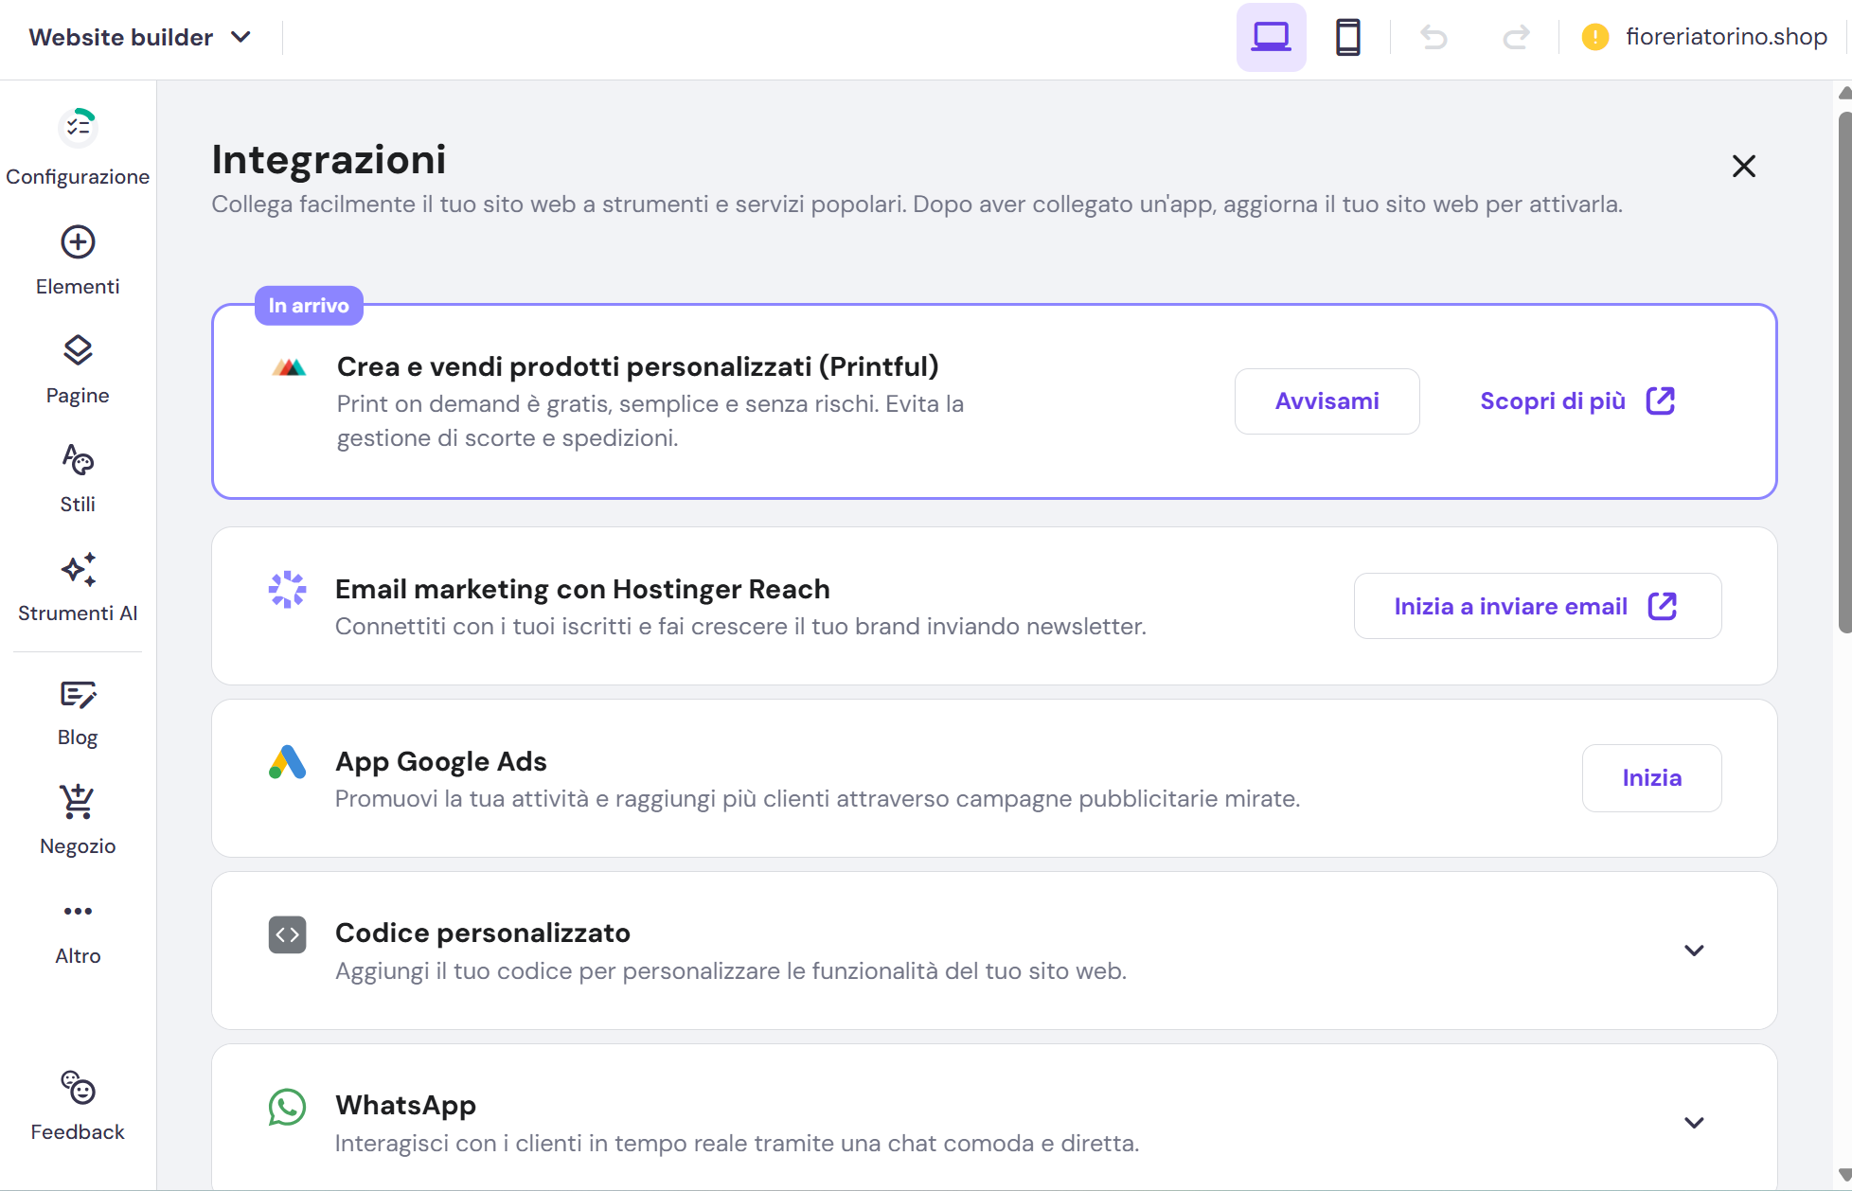Screen dimensions: 1852x1191
Task: Open the Negozio cart icon
Action: tap(78, 803)
